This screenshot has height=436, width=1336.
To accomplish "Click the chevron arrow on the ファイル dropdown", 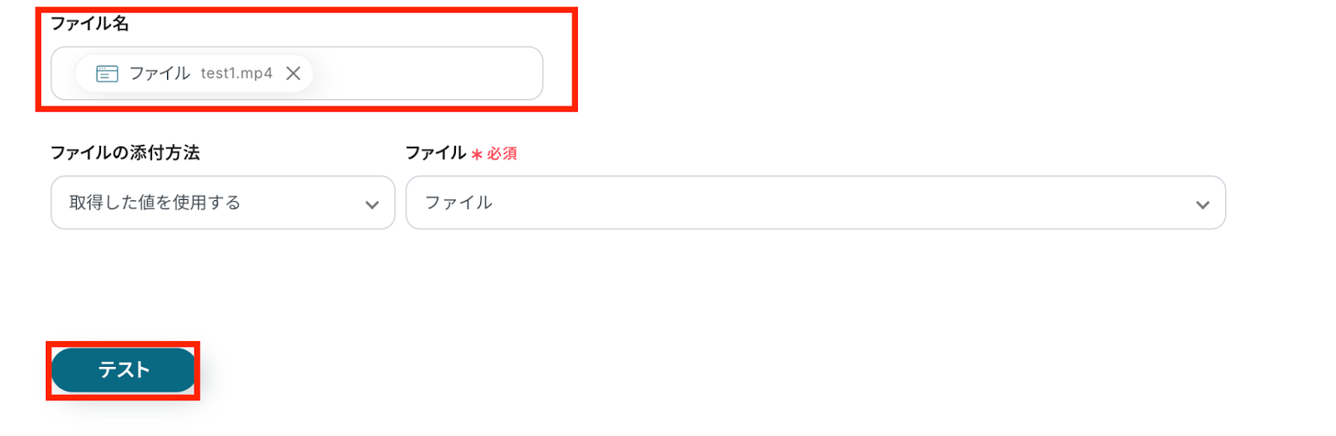I will pyautogui.click(x=1202, y=204).
